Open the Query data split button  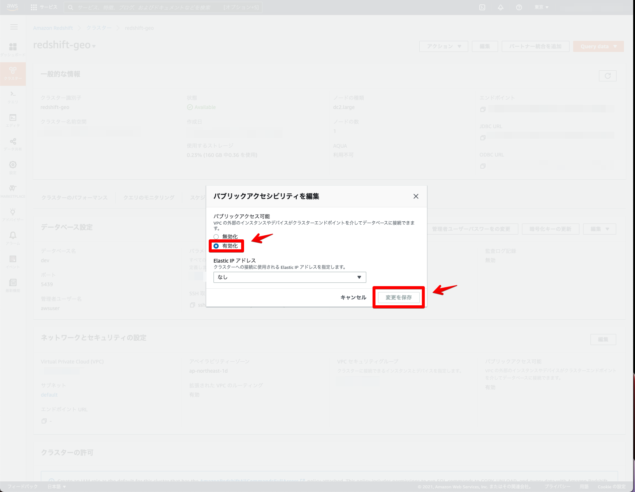click(598, 46)
